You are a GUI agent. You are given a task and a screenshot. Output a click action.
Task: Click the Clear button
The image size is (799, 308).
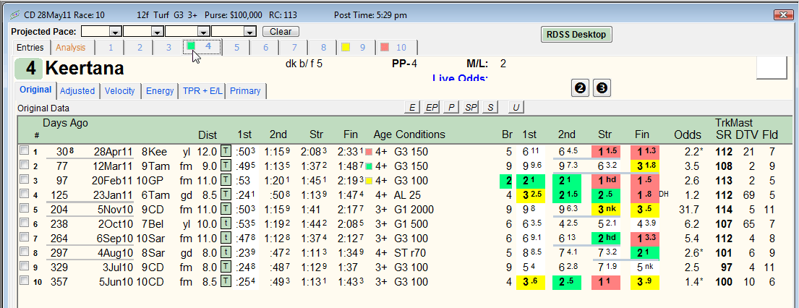(x=281, y=32)
